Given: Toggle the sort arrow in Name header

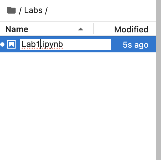Looking at the screenshot, I should point(81,29).
